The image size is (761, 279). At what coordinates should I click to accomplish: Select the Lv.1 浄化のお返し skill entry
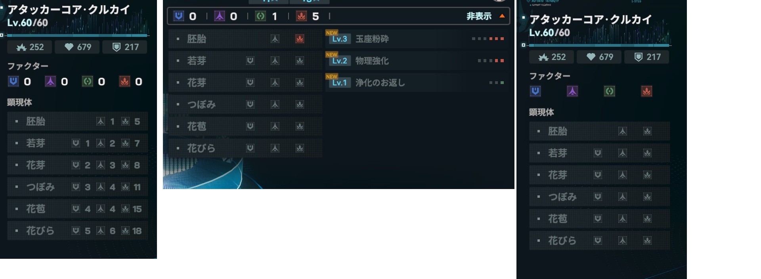click(x=416, y=82)
